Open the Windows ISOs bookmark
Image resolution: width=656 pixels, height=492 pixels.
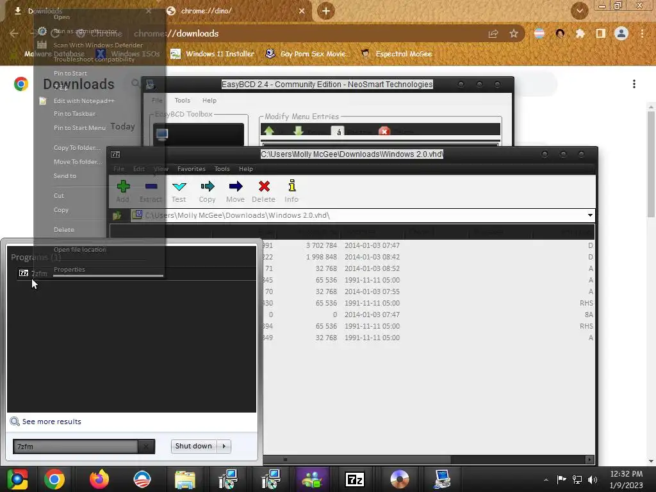pyautogui.click(x=127, y=54)
